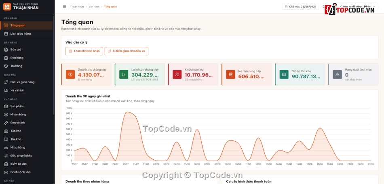The width and height of the screenshot is (384, 184).
Task: Click the customer debt value 10.170.96…
Action: 198,75
